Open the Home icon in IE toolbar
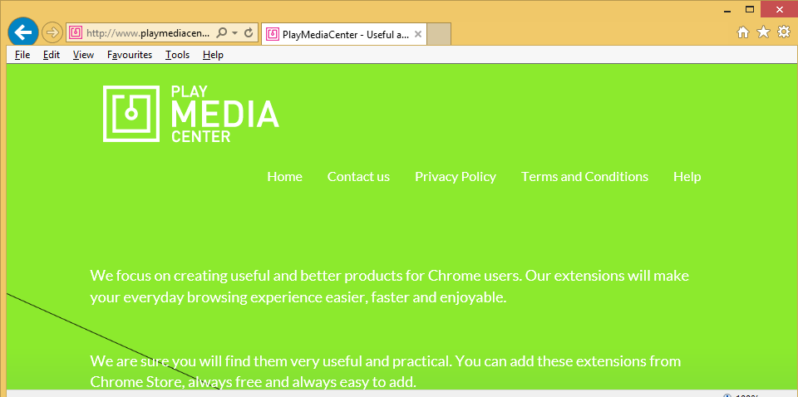798x397 pixels. pyautogui.click(x=743, y=32)
